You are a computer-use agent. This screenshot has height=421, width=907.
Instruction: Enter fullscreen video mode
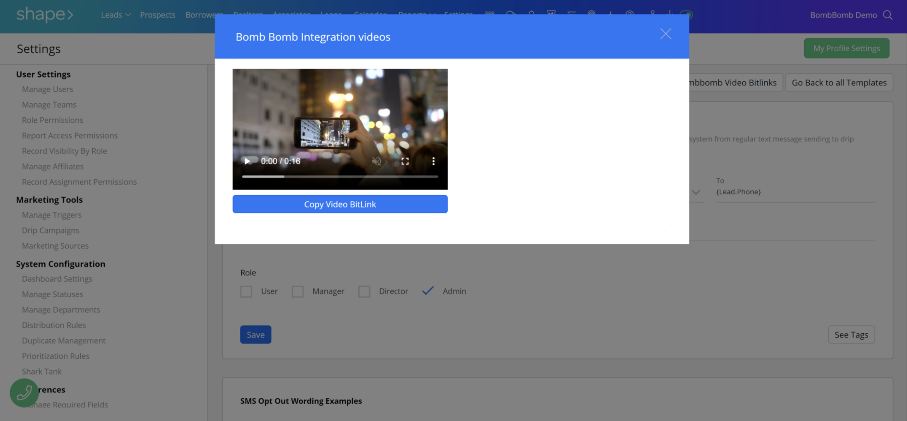click(405, 161)
